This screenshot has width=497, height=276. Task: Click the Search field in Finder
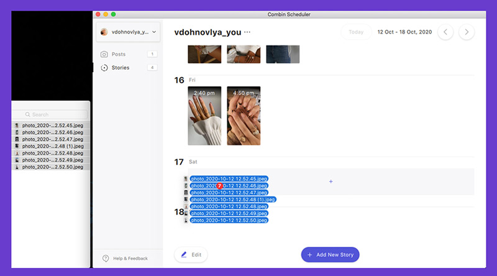[x=51, y=114]
